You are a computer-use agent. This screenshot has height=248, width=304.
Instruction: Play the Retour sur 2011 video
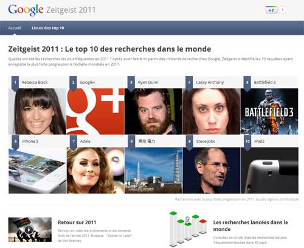pyautogui.click(x=29, y=230)
